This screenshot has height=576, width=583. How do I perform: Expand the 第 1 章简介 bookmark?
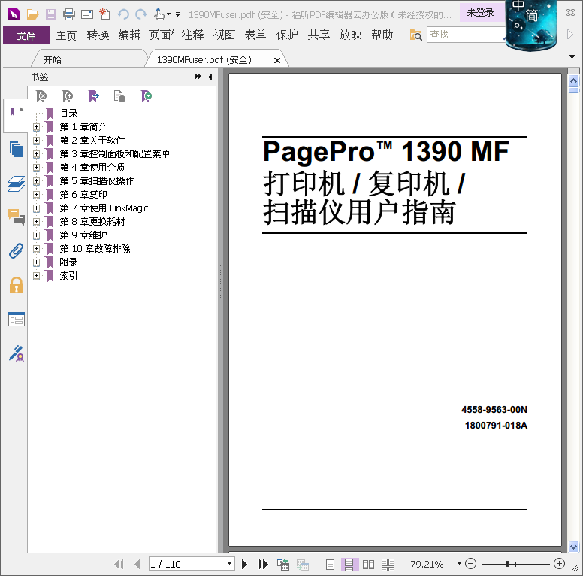36,127
